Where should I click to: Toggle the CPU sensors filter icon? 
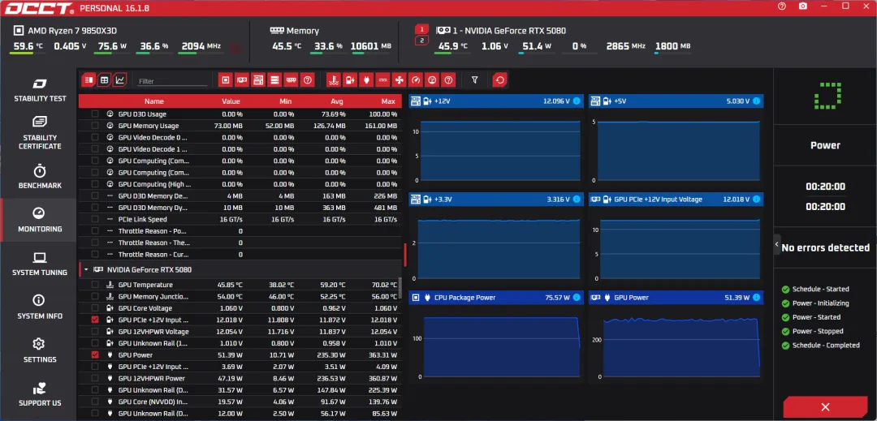226,80
